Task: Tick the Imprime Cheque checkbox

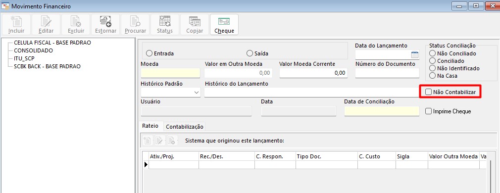Action: pyautogui.click(x=429, y=111)
